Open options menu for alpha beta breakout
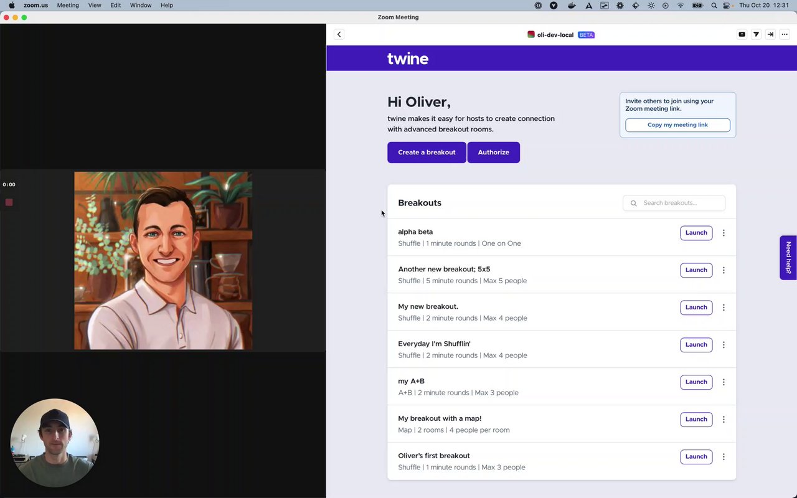 pos(724,233)
